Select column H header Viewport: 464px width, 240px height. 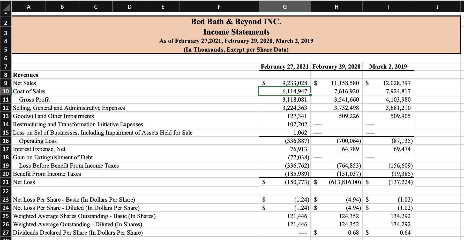[336, 7]
